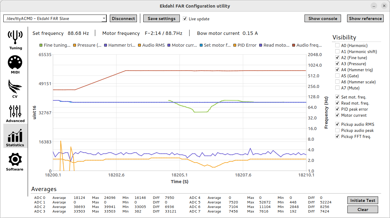
Task: Start the Initiate Test button
Action: coord(363,200)
